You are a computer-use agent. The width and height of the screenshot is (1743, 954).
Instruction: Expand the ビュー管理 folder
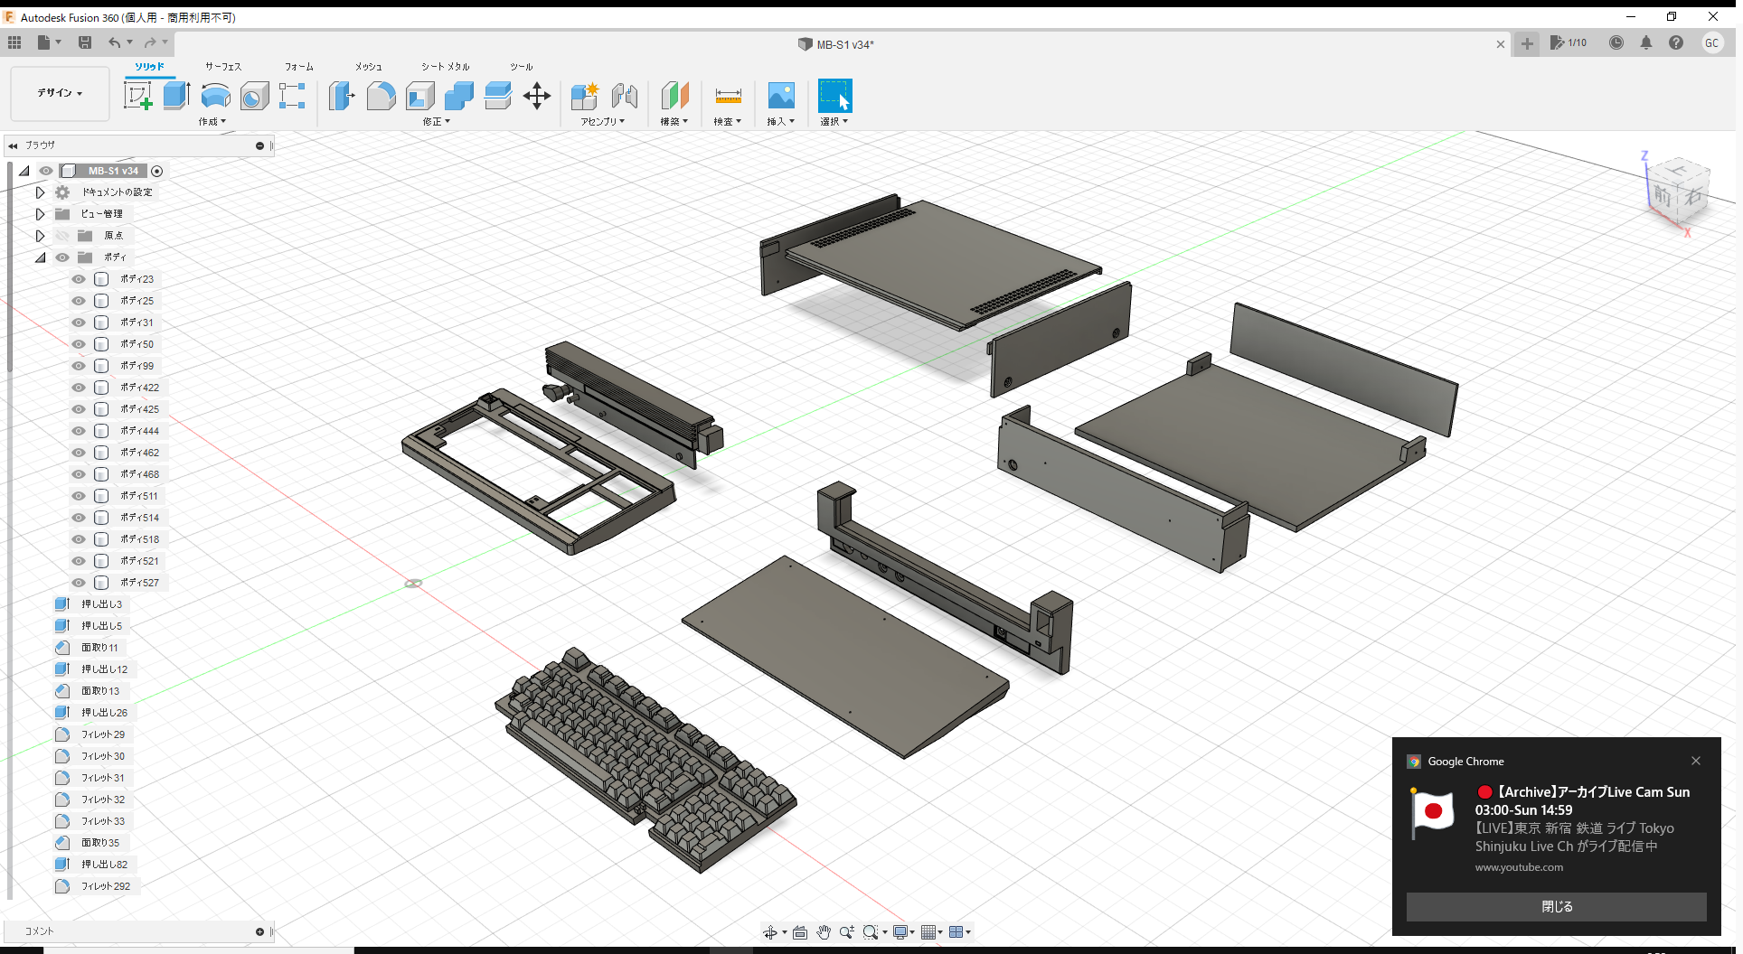pyautogui.click(x=40, y=213)
